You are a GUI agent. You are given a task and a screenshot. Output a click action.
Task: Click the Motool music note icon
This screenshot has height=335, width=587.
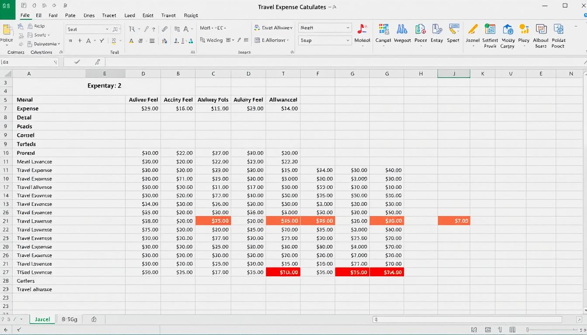[x=362, y=29]
